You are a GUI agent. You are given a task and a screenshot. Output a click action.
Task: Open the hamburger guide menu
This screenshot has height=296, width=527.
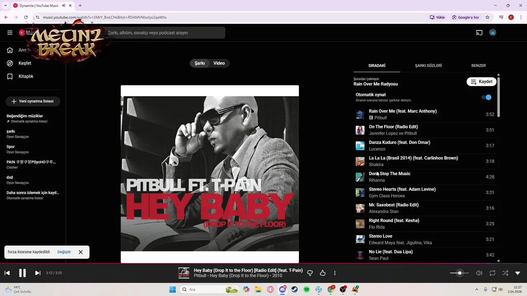tap(10, 32)
